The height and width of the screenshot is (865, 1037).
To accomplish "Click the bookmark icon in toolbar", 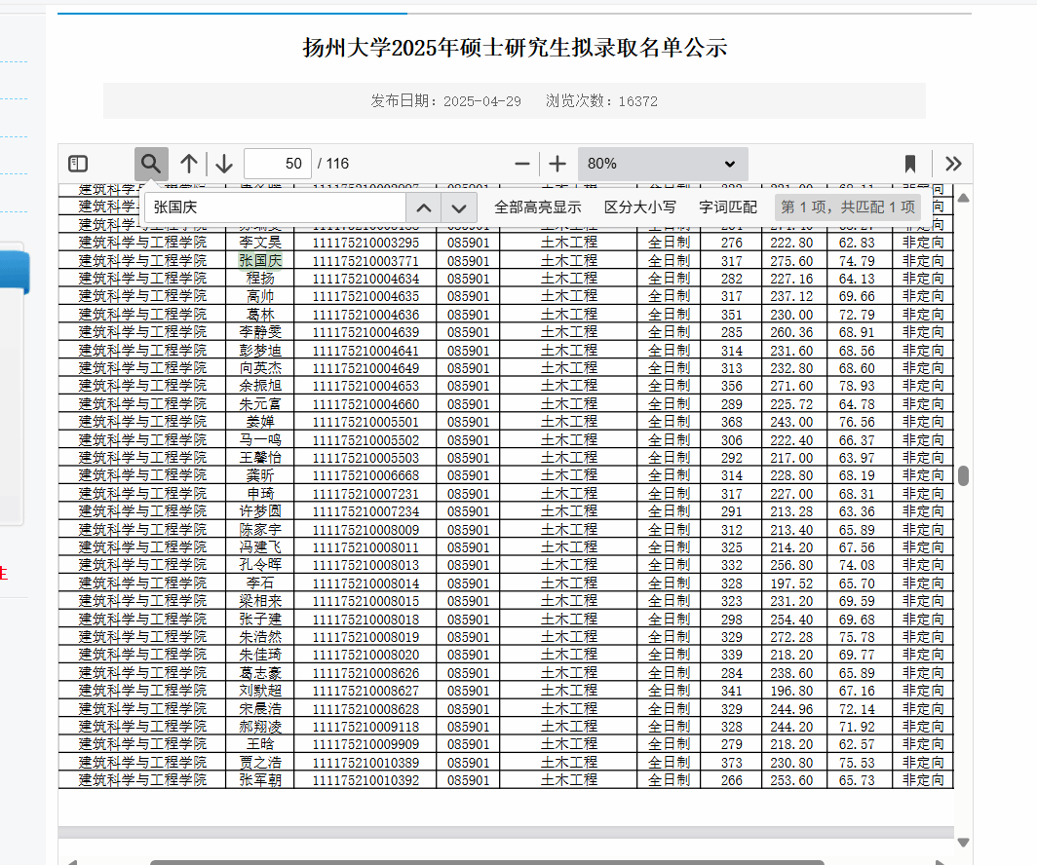I will click(910, 164).
